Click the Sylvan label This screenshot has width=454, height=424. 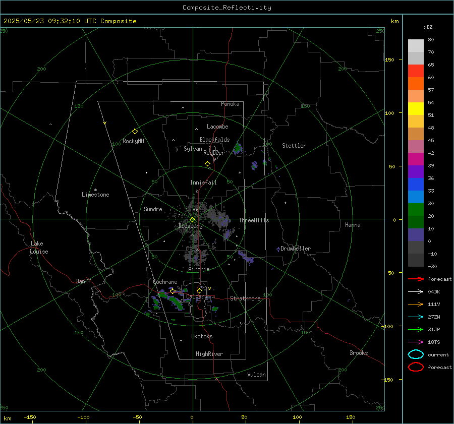click(193, 149)
